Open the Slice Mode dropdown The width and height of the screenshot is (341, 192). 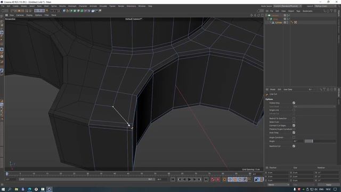click(314, 107)
